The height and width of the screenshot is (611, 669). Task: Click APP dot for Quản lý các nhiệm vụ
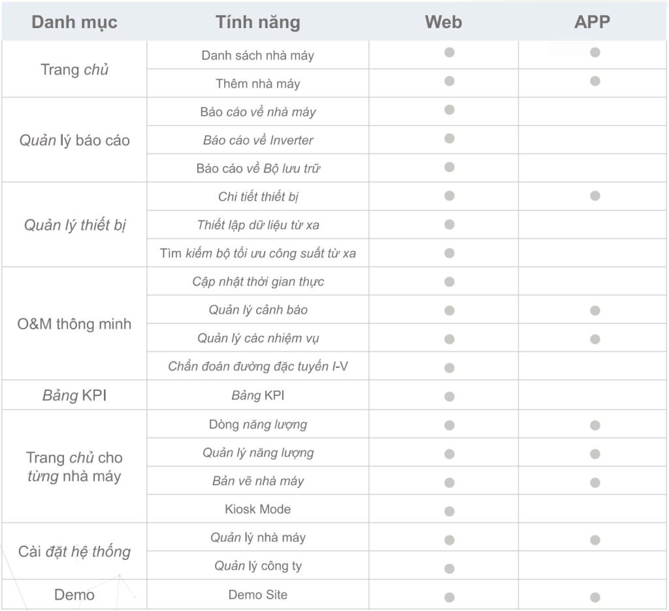[595, 339]
